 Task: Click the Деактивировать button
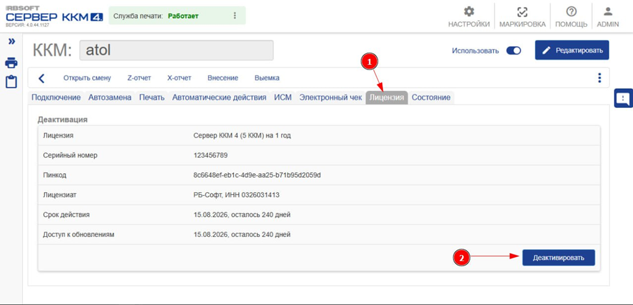coord(558,258)
